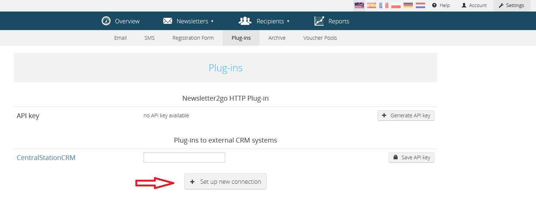The width and height of the screenshot is (536, 205).
Task: Click the Generate API key button
Action: pos(406,115)
